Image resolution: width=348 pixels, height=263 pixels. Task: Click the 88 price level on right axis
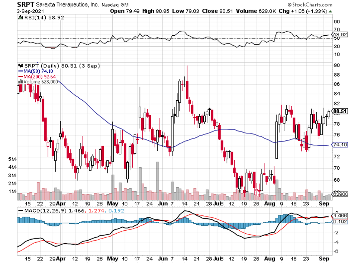[x=337, y=75]
